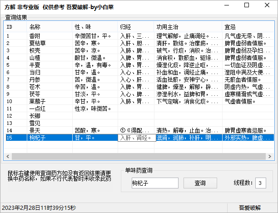Maximize the application window
This screenshot has height=213, width=278.
click(x=246, y=5)
